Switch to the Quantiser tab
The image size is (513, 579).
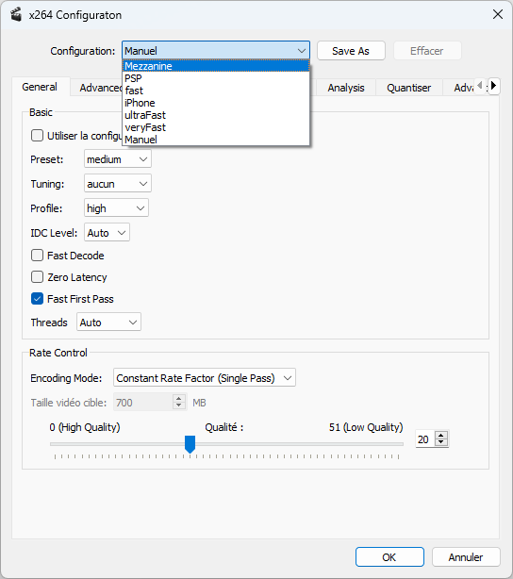(409, 88)
